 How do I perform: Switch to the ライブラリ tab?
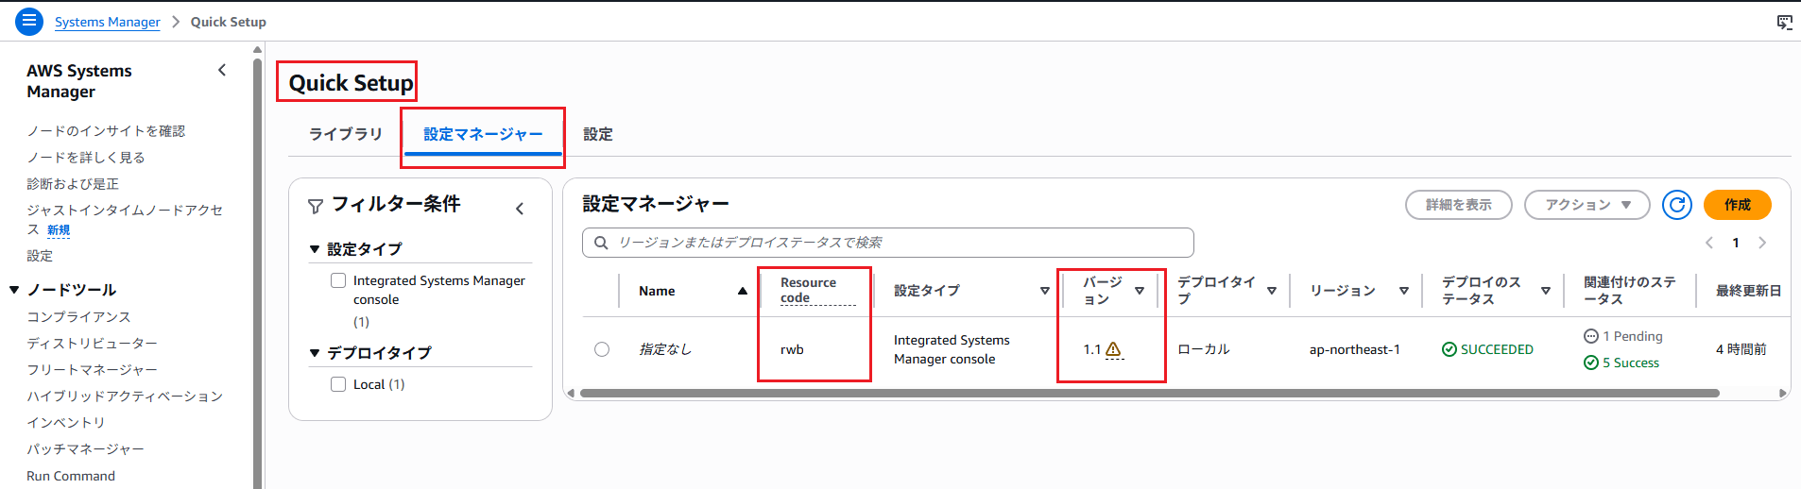click(x=346, y=134)
